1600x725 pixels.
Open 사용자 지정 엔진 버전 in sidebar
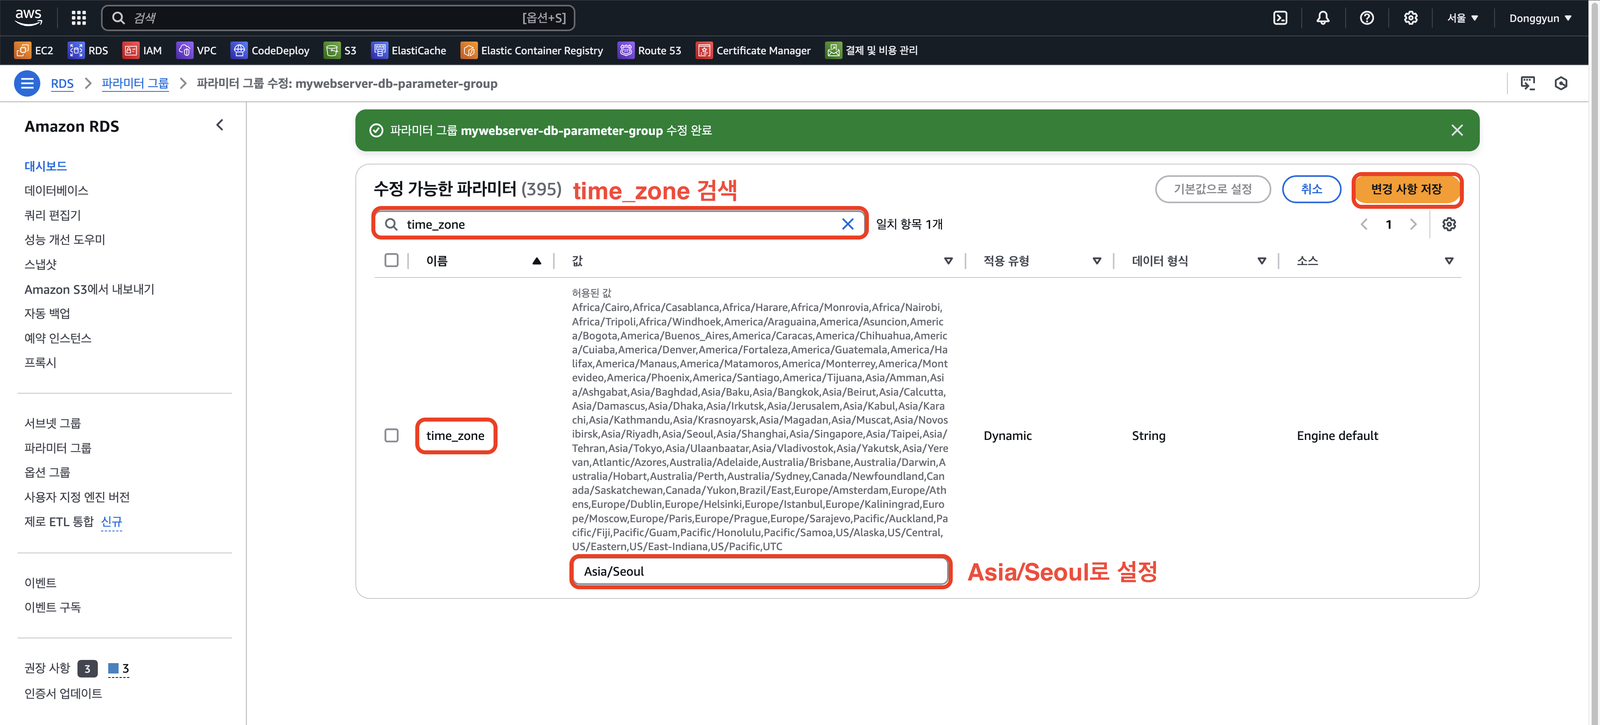pyautogui.click(x=77, y=497)
